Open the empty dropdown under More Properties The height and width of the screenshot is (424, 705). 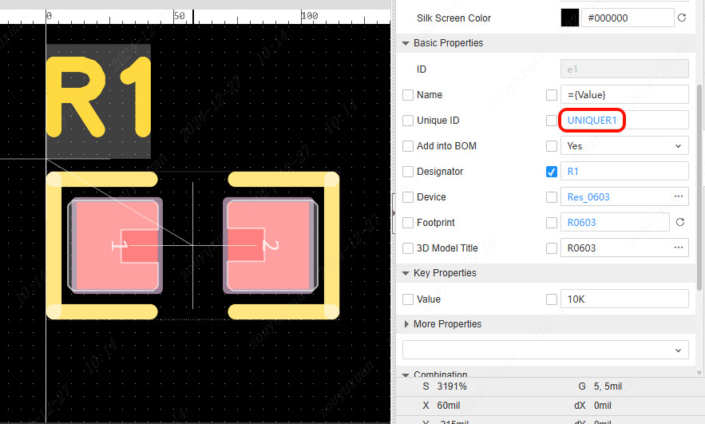545,351
